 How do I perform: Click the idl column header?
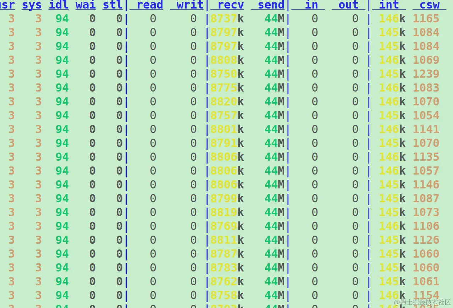click(59, 5)
